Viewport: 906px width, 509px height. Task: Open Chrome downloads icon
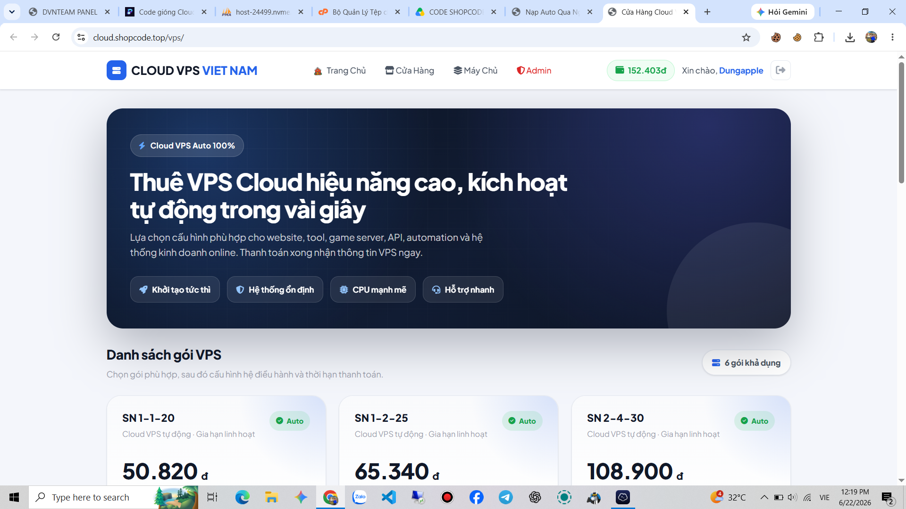point(850,37)
